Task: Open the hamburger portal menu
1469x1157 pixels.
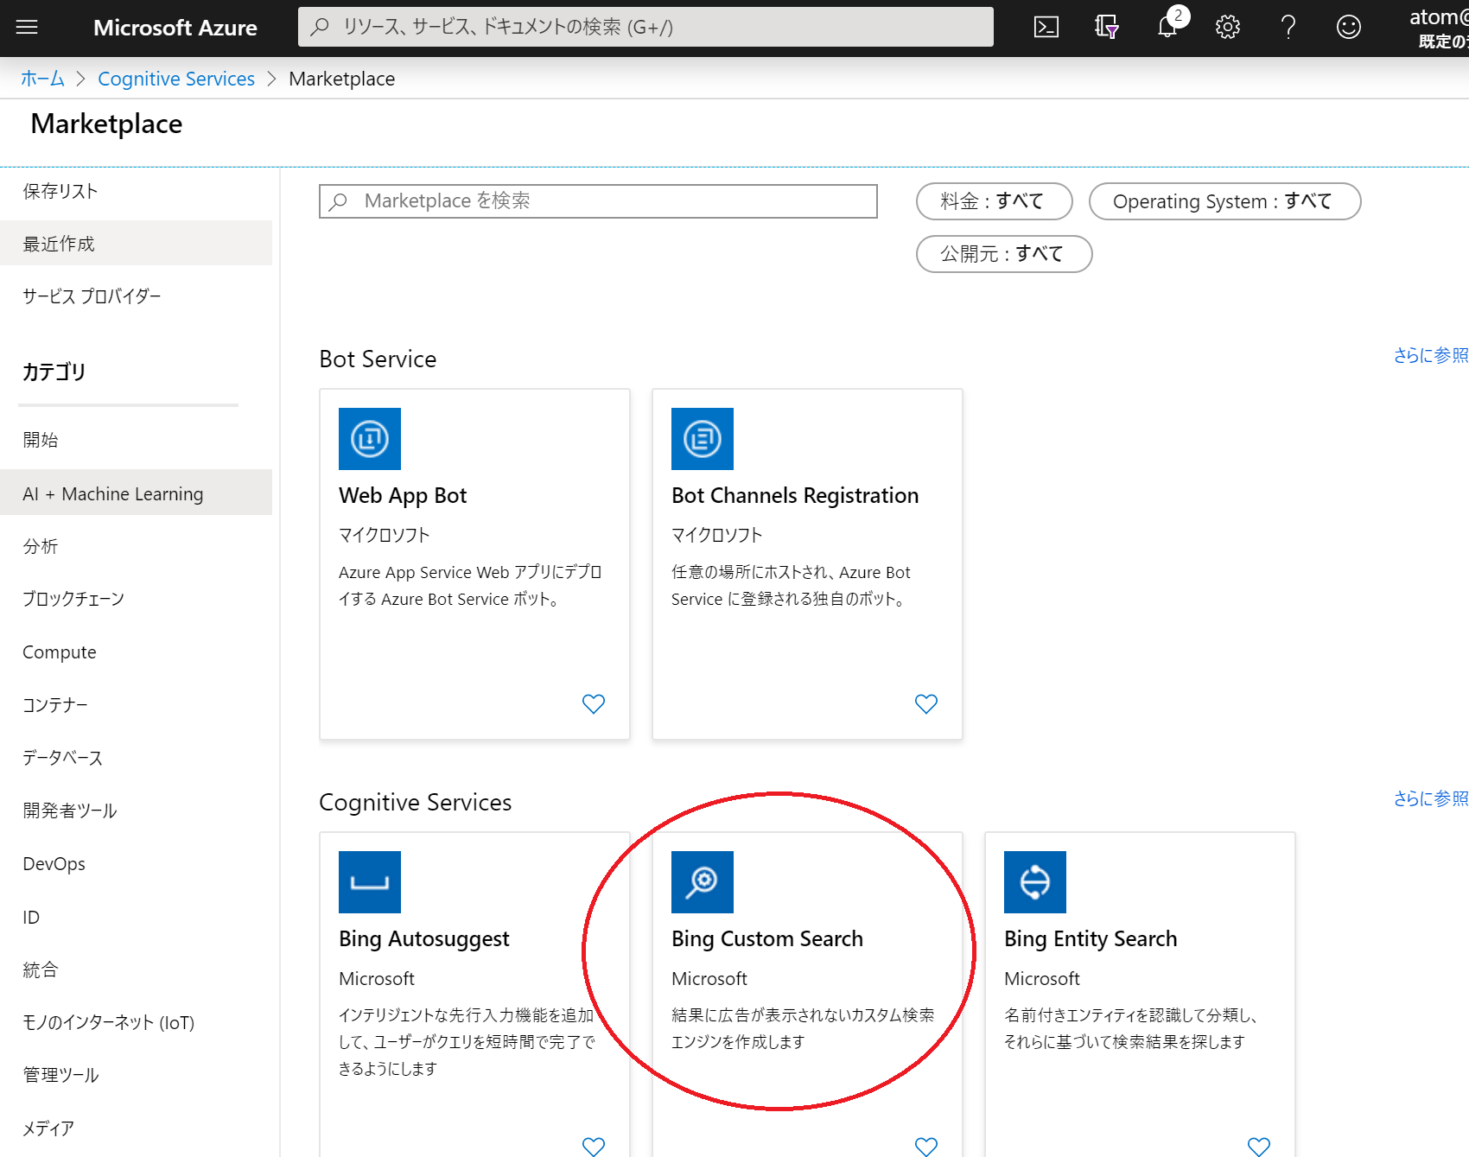Action: click(x=27, y=27)
